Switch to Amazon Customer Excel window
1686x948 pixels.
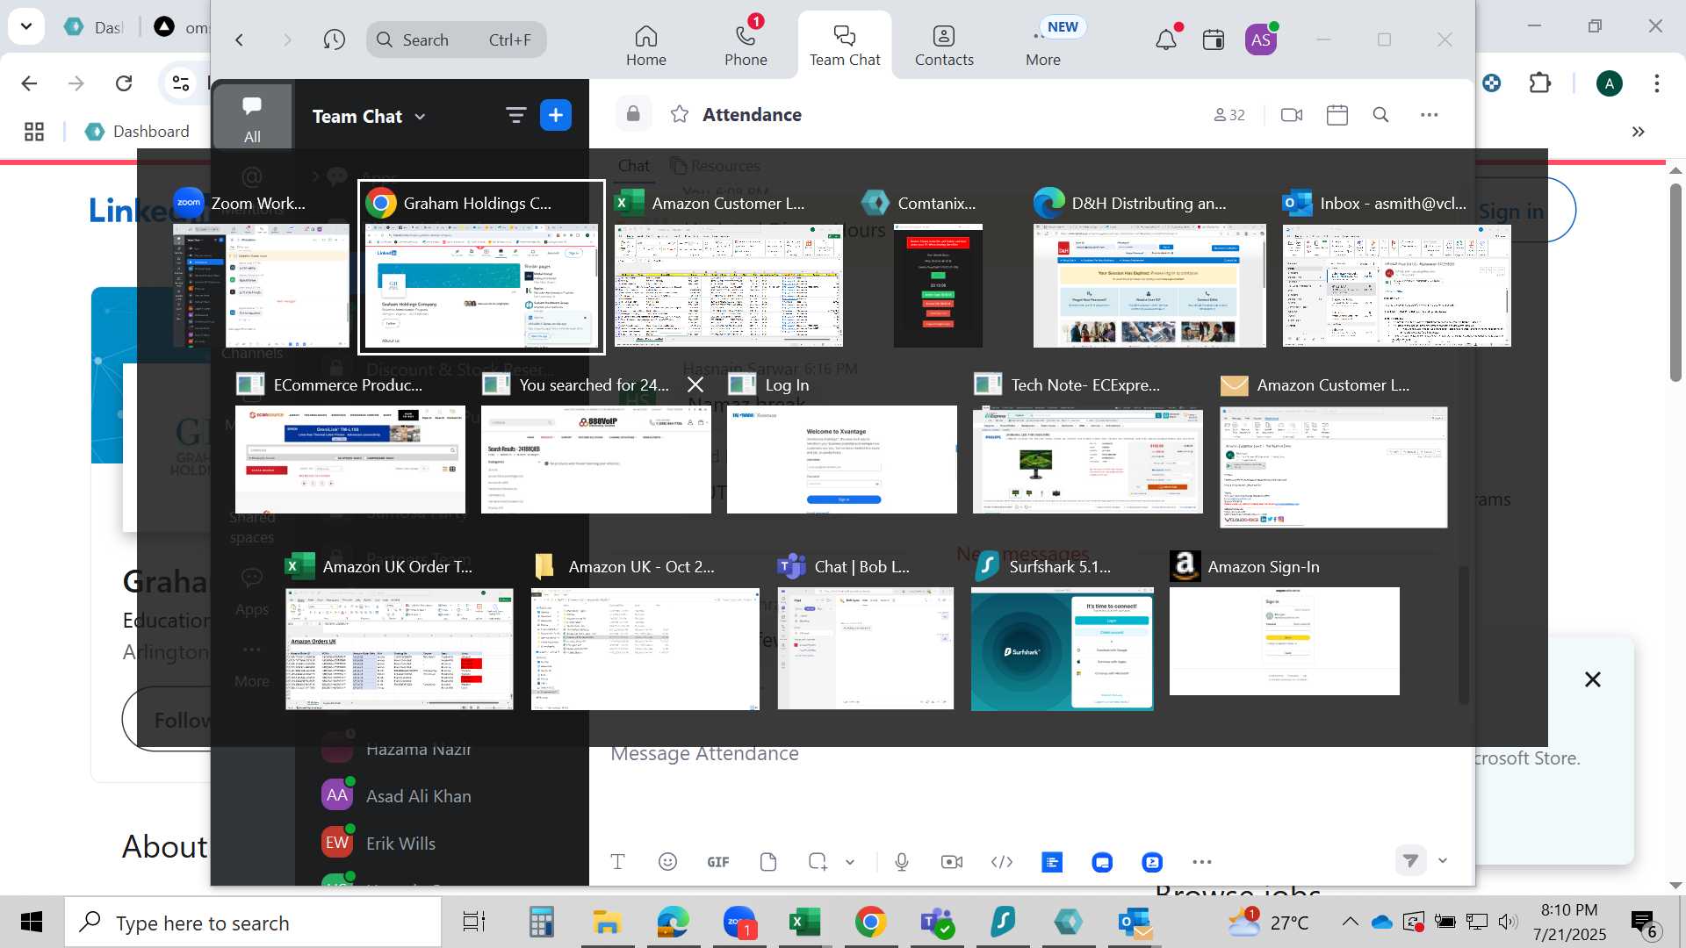pyautogui.click(x=729, y=285)
